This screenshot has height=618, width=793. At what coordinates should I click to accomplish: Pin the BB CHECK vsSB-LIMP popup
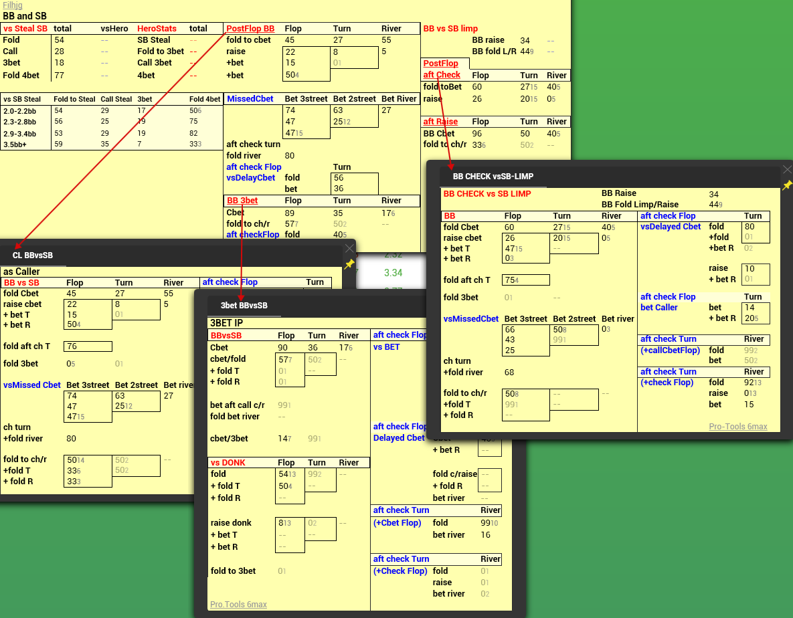click(787, 185)
